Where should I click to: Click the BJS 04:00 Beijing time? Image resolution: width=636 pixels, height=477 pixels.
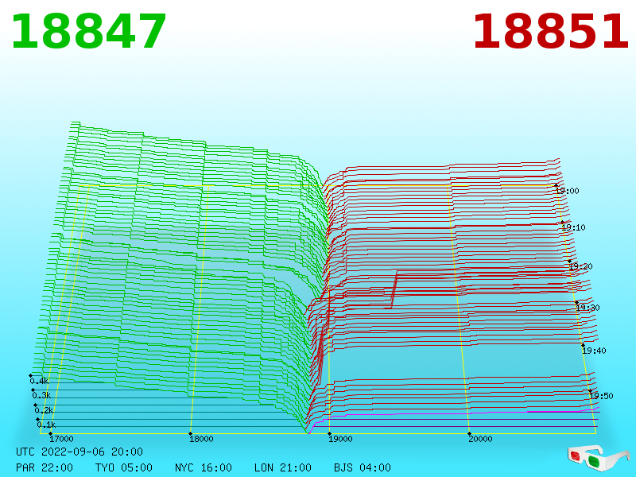coord(363,467)
